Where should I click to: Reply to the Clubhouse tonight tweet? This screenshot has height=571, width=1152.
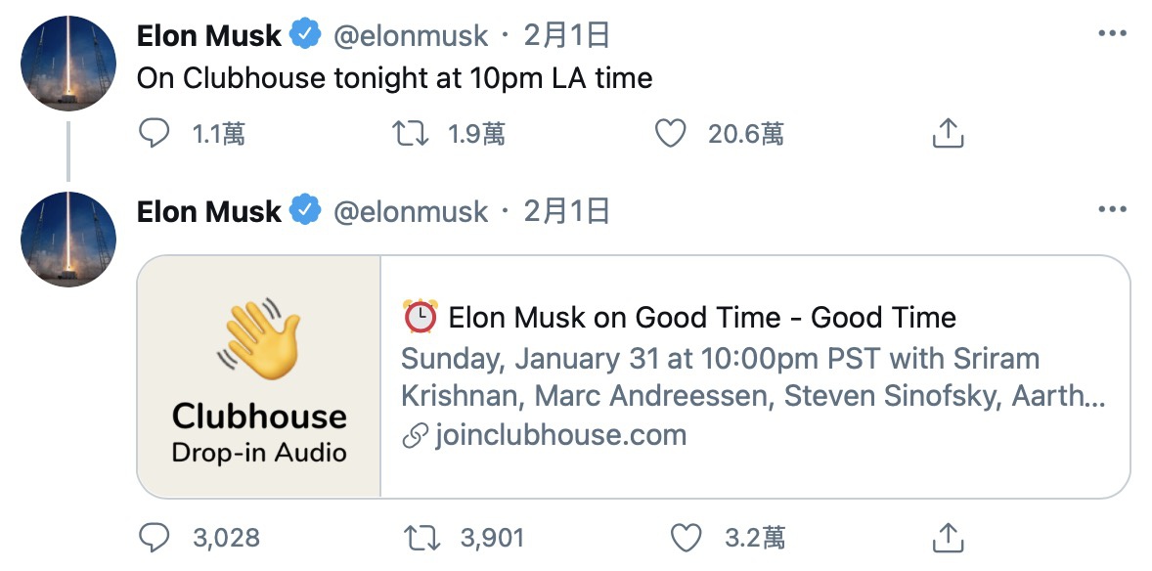pos(155,133)
